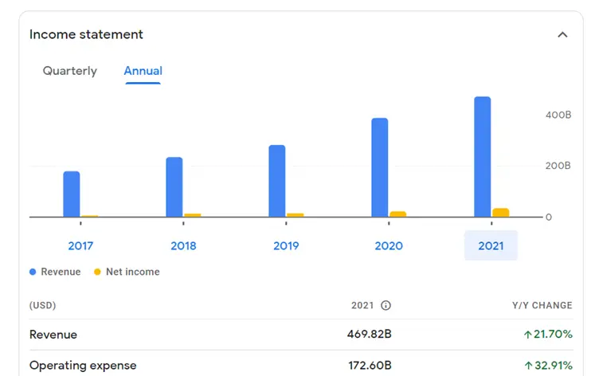Click the Income statement heading
Viewport: 599px width, 376px height.
coord(86,34)
